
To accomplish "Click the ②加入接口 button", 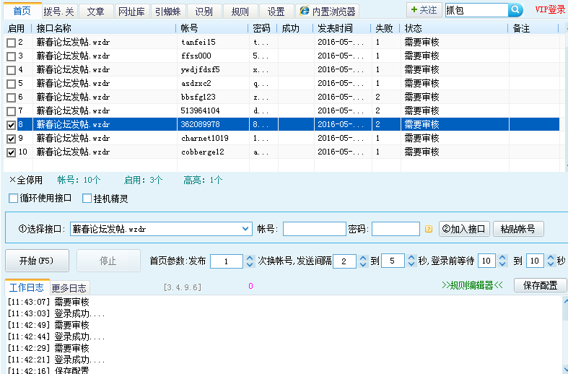I will coord(464,229).
